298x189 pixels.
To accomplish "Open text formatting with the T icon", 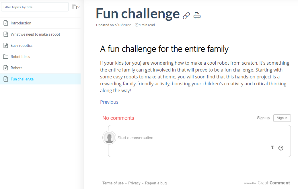I will point(272,148).
